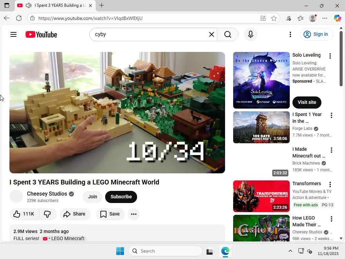Open volume tray icon
Viewport: 345px width, 259px height.
(310, 251)
